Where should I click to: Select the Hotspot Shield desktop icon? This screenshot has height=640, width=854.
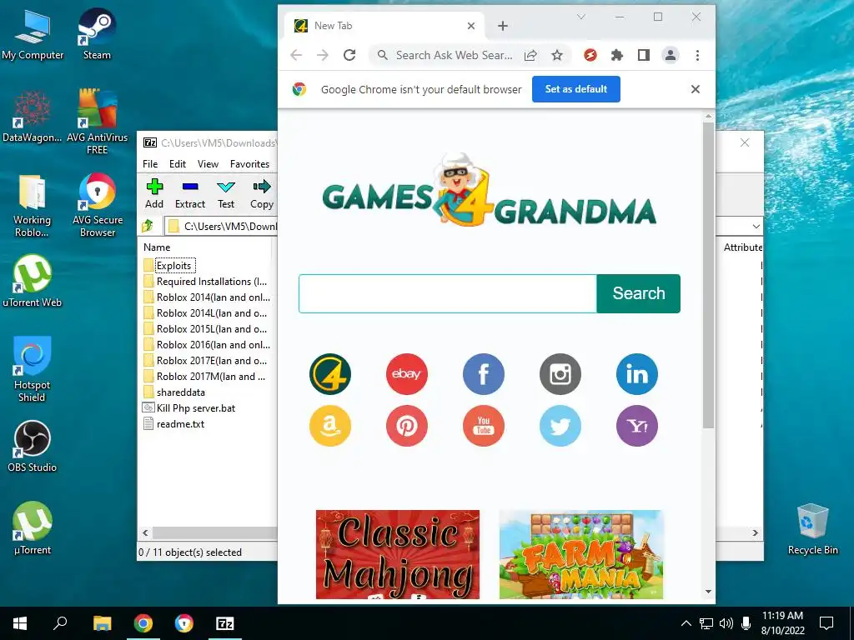tap(33, 369)
